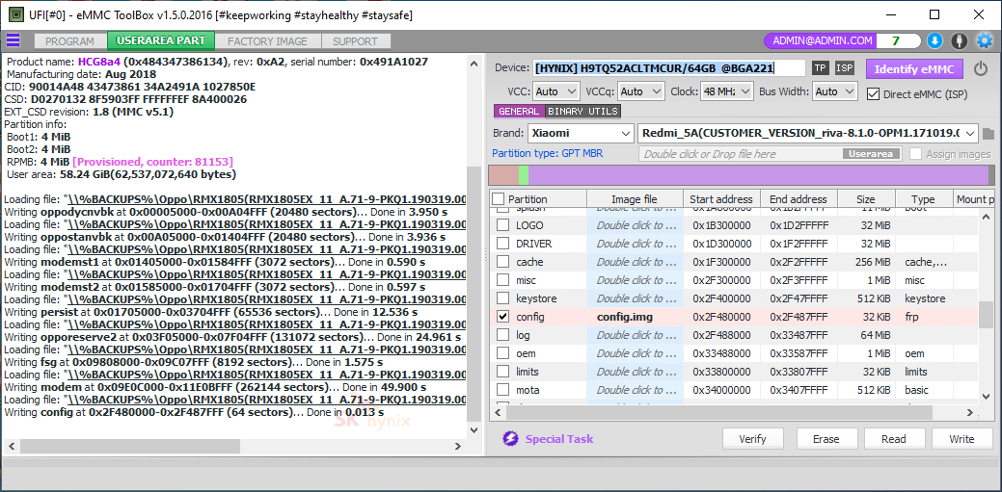This screenshot has width=1002, height=492.
Task: Open the Clock 48 MHz dropdown
Action: coord(727,91)
